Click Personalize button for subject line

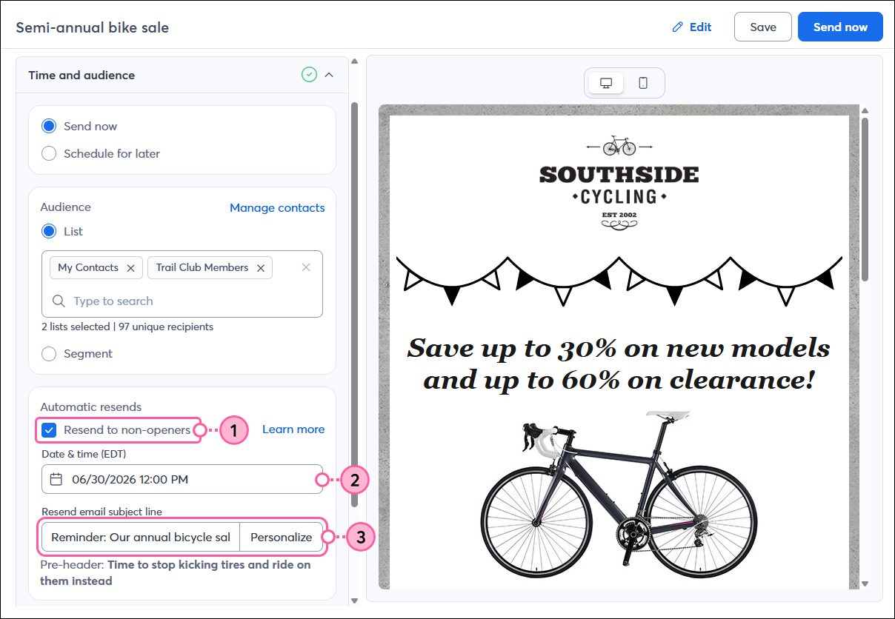(282, 537)
